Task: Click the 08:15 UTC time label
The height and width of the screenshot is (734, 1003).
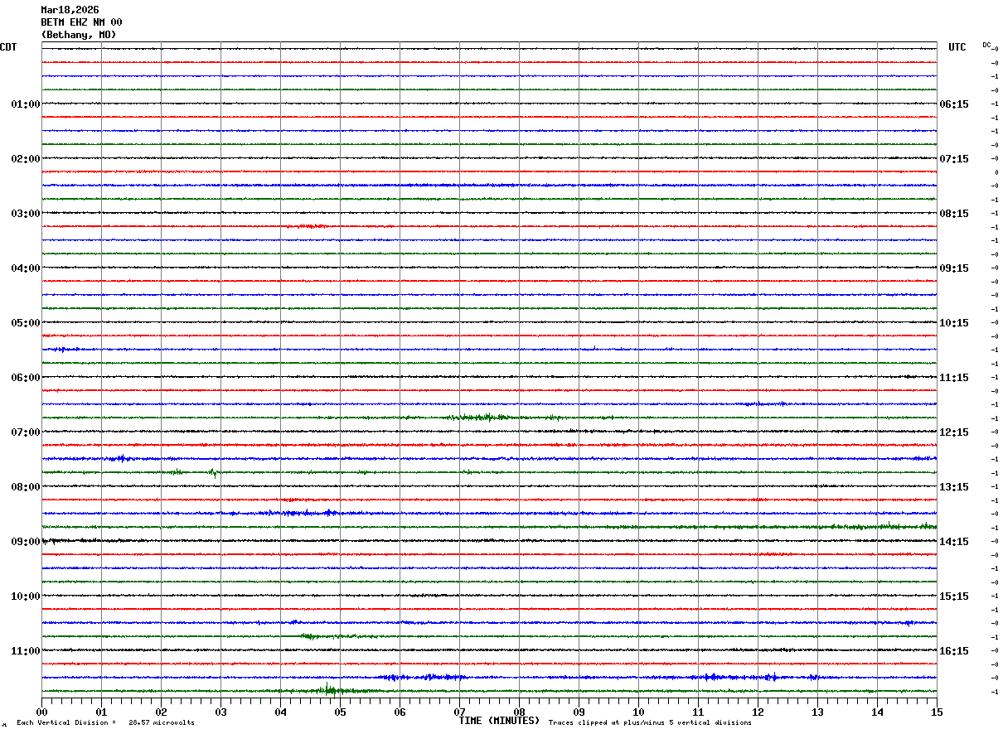Action: click(952, 214)
